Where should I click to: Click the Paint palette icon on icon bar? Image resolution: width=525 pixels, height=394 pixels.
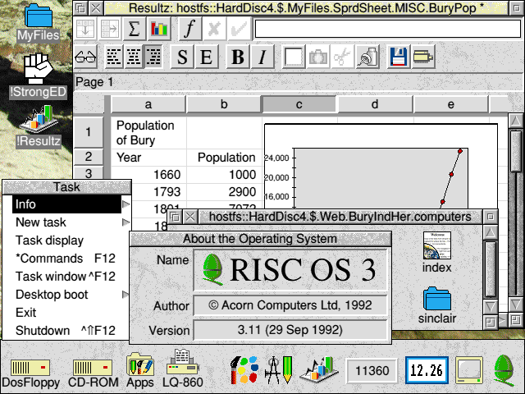coord(244,370)
